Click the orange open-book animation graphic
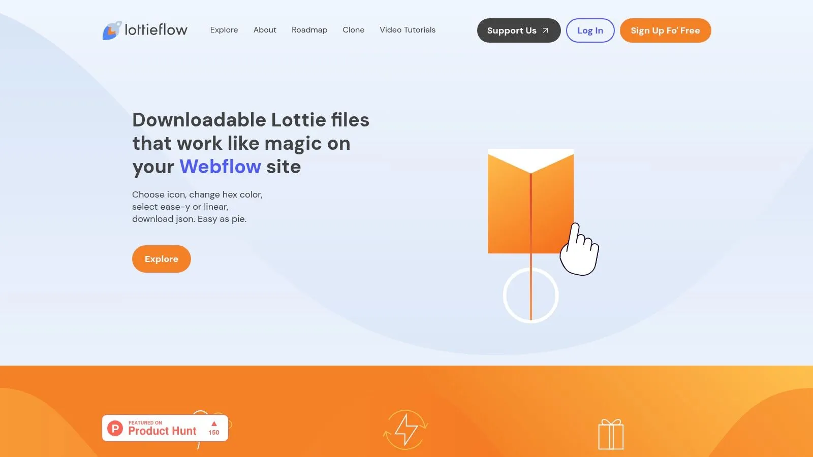The height and width of the screenshot is (457, 813). (531, 201)
